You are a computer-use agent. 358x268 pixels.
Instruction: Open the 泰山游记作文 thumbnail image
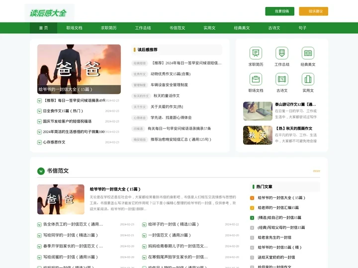coord(258,111)
